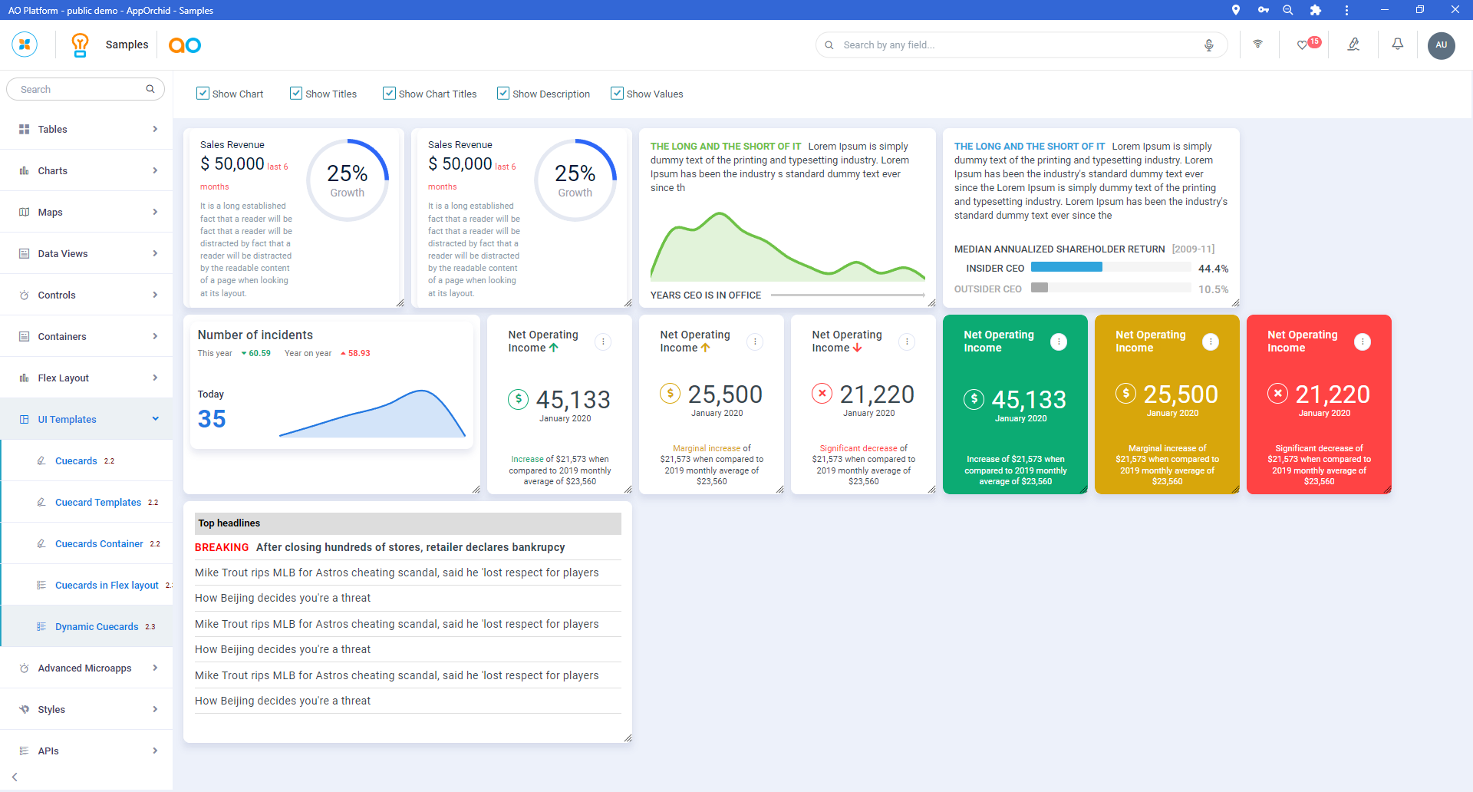Disable the Show Values checkbox

pos(617,94)
